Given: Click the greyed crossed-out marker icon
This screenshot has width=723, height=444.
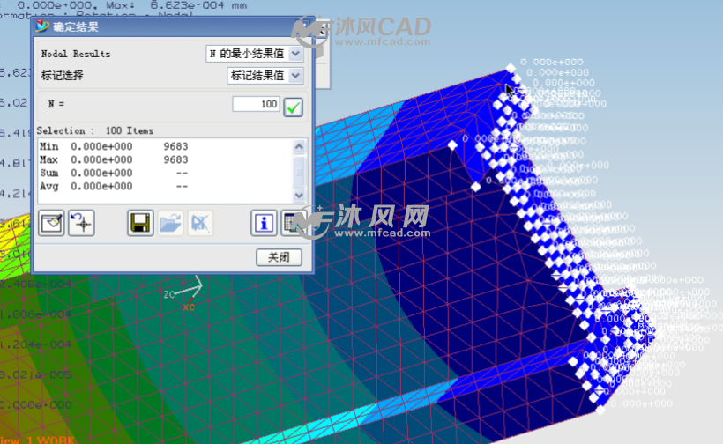Looking at the screenshot, I should point(200,224).
